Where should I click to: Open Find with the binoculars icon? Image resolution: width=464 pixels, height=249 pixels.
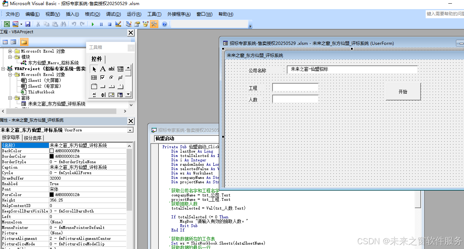tap(63, 24)
